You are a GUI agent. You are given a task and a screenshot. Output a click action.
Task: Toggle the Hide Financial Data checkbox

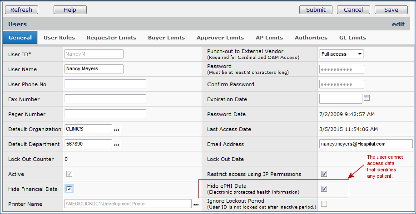[x=69, y=189]
